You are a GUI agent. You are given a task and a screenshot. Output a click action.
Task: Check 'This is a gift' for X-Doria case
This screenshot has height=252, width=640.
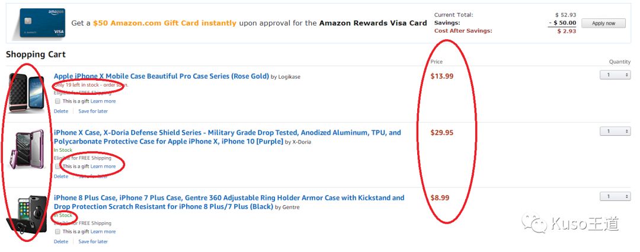pos(58,167)
